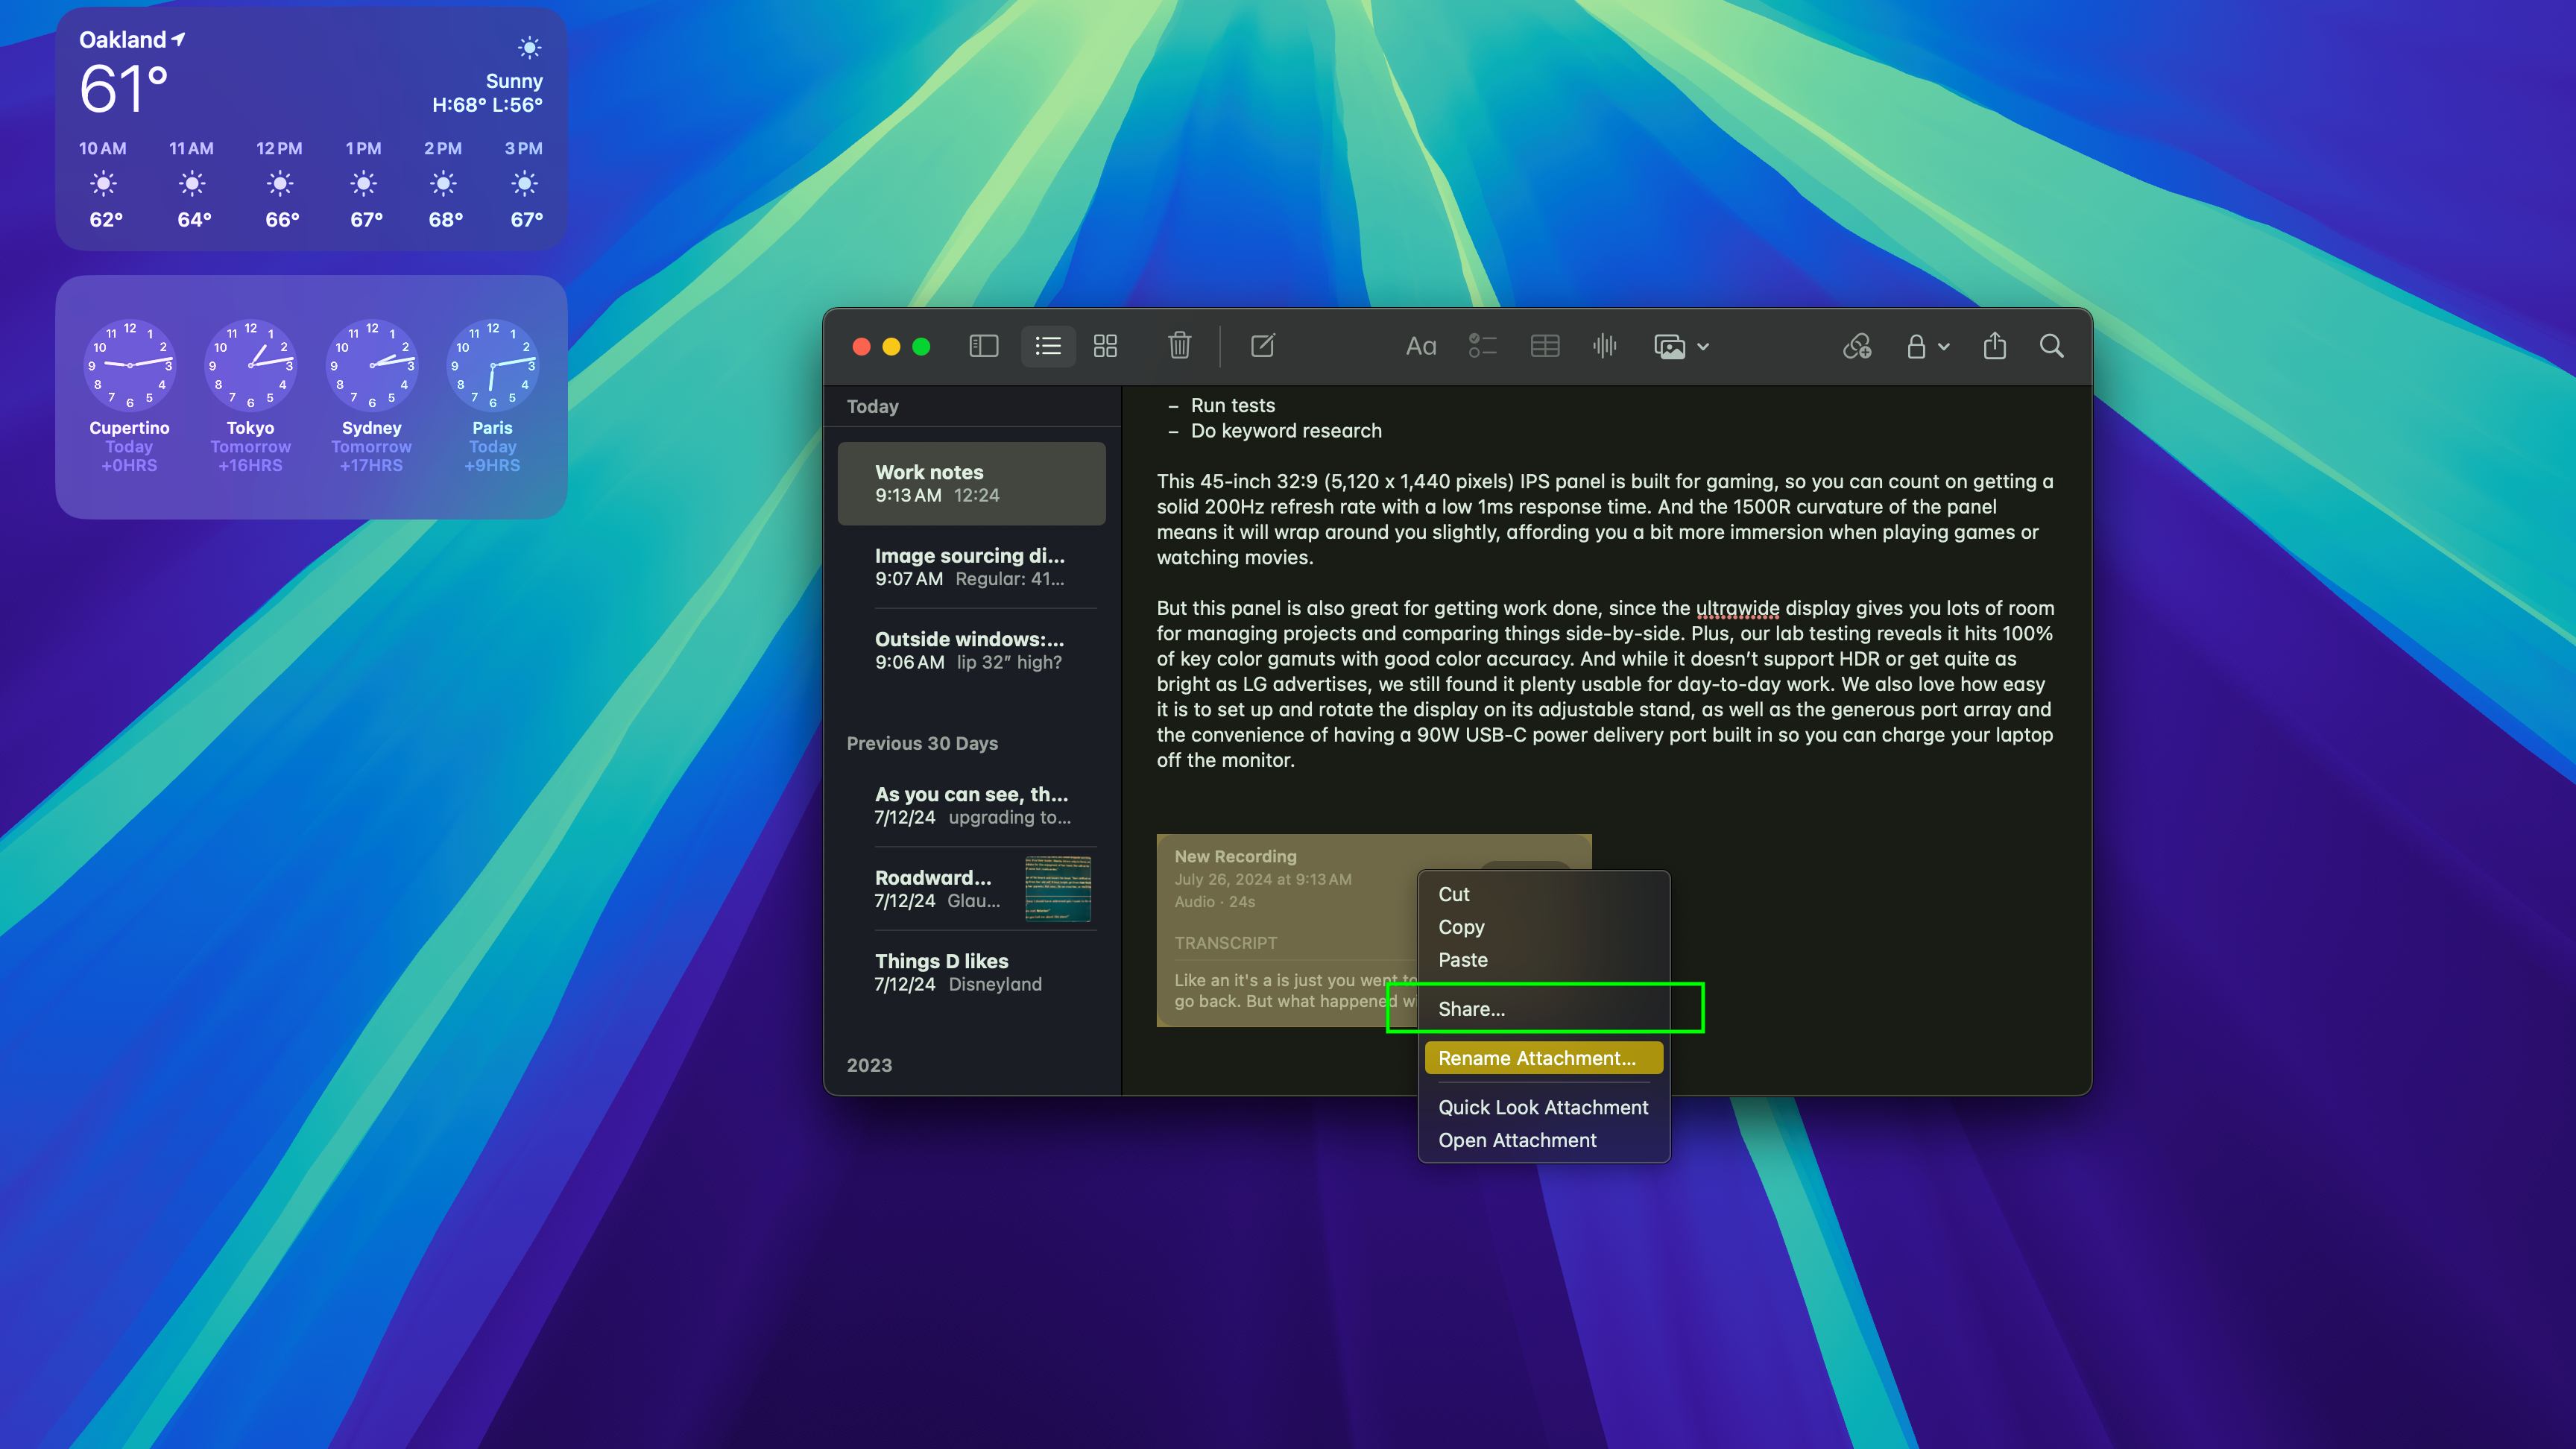This screenshot has width=2576, height=1449.
Task: Open the share sheet icon
Action: [1995, 346]
